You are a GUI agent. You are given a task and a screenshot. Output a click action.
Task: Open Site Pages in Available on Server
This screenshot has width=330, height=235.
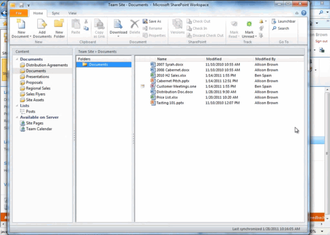point(32,123)
